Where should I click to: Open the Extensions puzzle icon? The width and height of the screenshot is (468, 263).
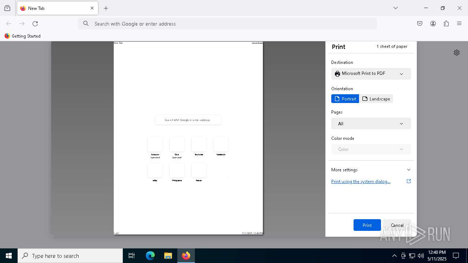coord(446,24)
